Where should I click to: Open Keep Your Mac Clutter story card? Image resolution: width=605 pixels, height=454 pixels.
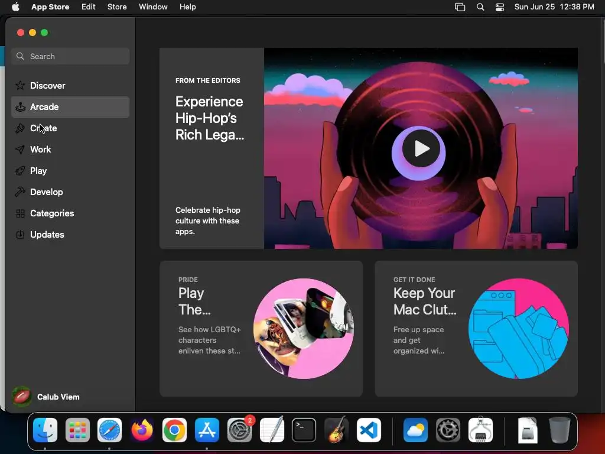pos(476,329)
